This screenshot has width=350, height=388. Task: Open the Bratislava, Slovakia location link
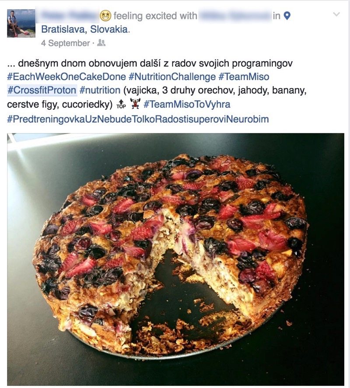coord(84,29)
